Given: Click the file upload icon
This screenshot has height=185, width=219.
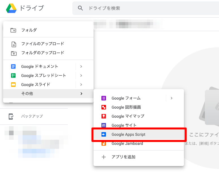Looking at the screenshot, I should tap(14, 44).
